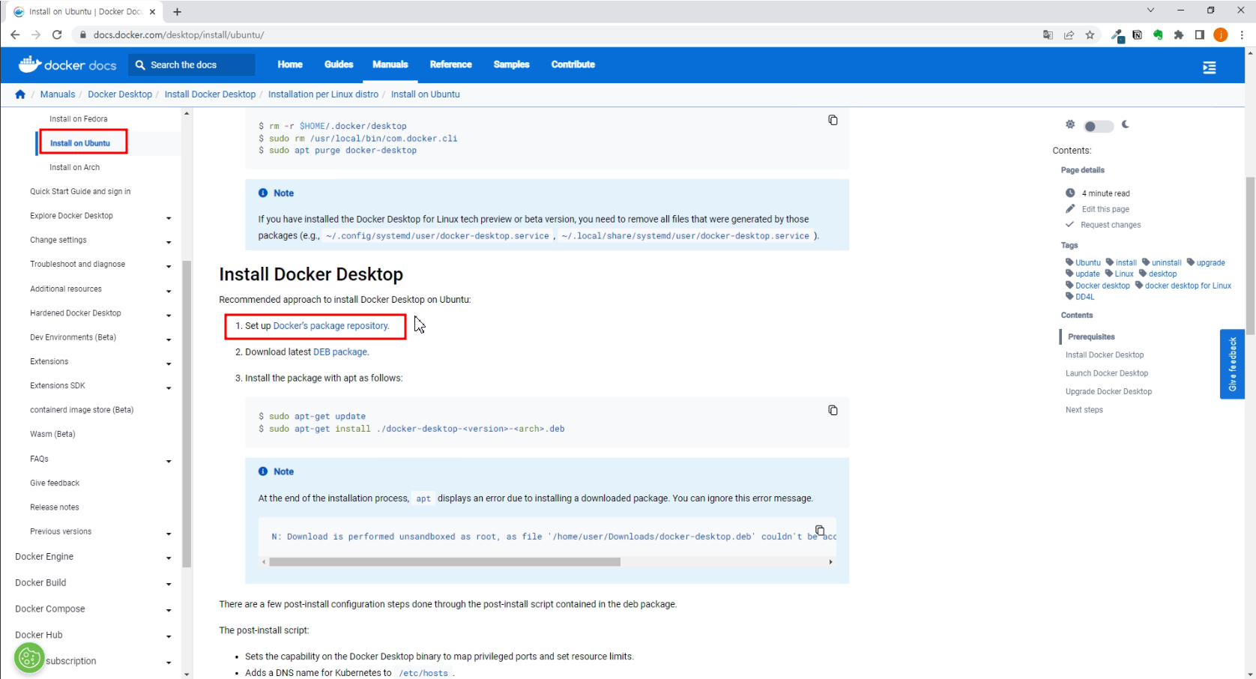Expand Troubleshoot and diagnose section
Viewport: 1256px width, 679px height.
point(169,266)
